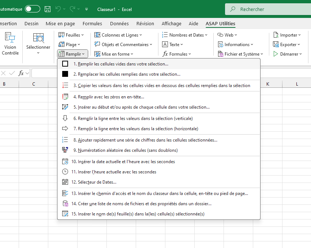The height and width of the screenshot is (248, 311).
Task: Click the formula bar cancel X icon
Action: coord(3,74)
